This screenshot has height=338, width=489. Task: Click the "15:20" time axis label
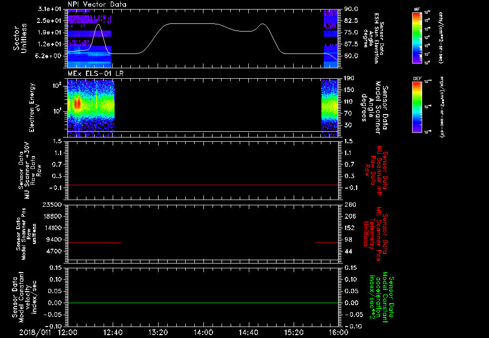point(294,332)
